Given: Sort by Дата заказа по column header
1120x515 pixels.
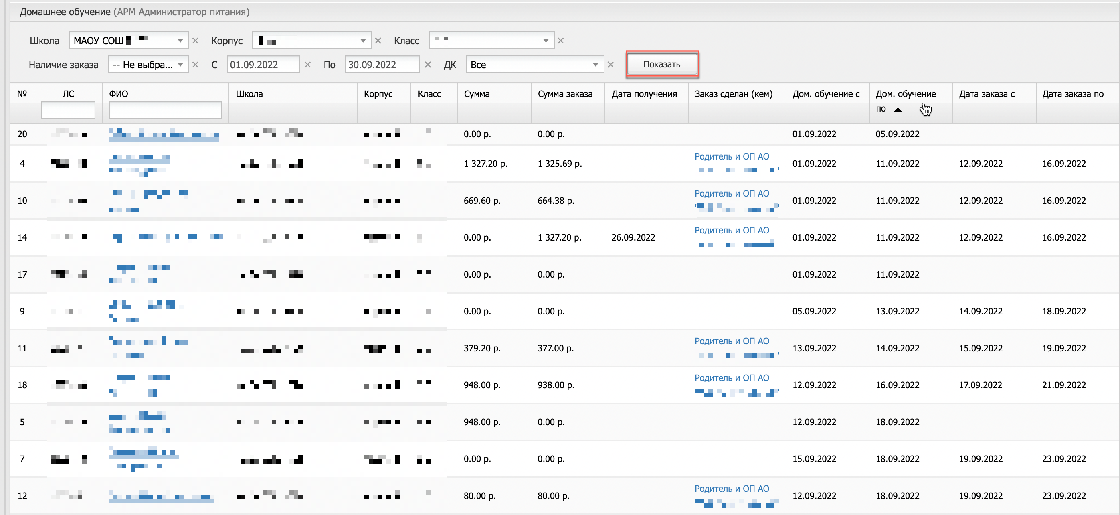Looking at the screenshot, I should point(1073,94).
